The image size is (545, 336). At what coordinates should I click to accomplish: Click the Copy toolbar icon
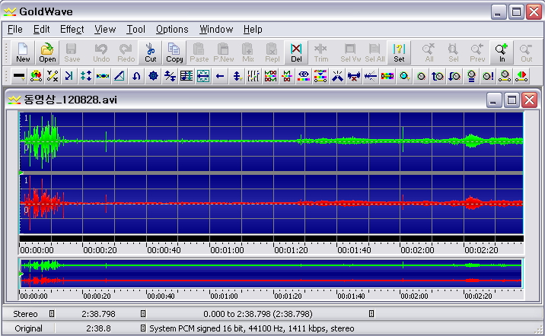[174, 52]
